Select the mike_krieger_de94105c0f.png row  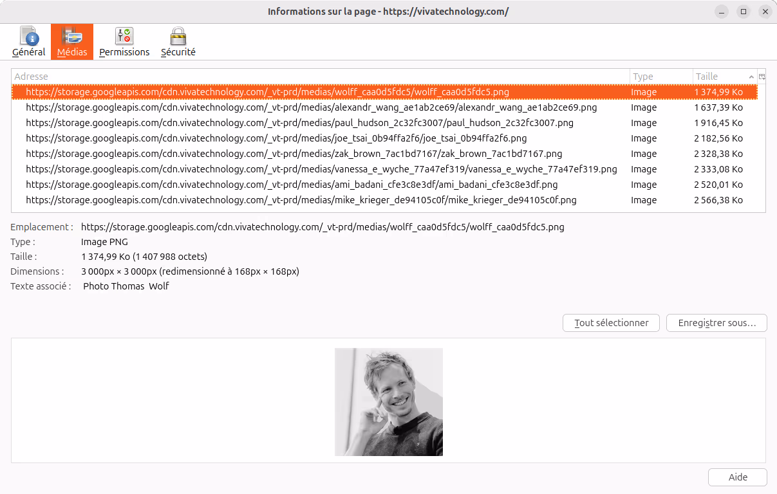click(384, 200)
